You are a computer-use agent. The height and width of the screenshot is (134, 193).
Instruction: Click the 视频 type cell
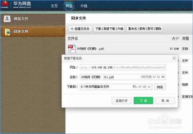pos(185,84)
